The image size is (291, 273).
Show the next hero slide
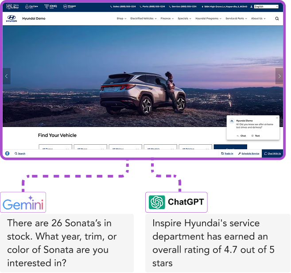point(279,76)
